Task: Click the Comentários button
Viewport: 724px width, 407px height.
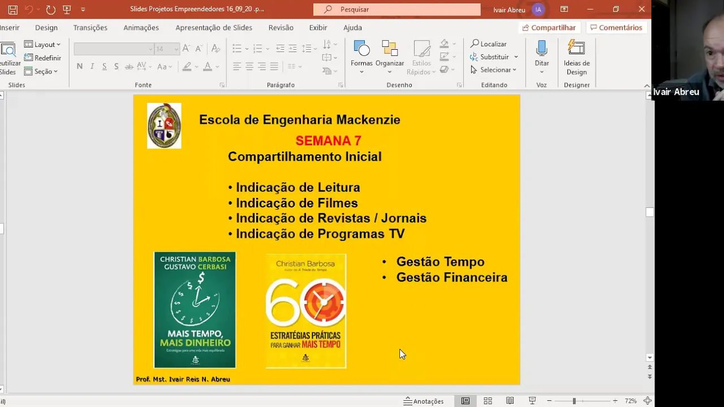Action: [x=616, y=28]
